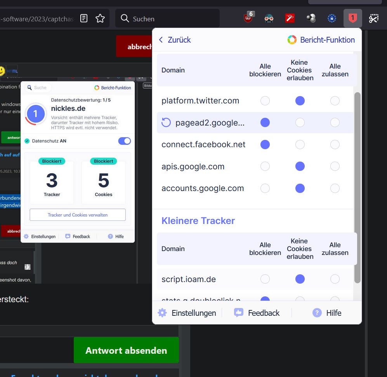The width and height of the screenshot is (387, 377).
Task: Select Keine Cookies erlauben for accounts.google.com
Action: coord(300,188)
